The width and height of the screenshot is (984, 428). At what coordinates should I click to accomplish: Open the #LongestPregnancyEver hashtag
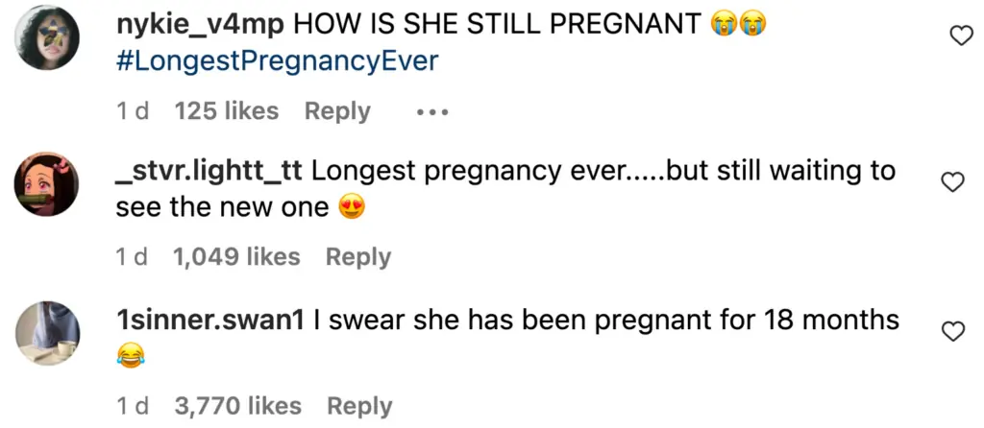(x=277, y=62)
